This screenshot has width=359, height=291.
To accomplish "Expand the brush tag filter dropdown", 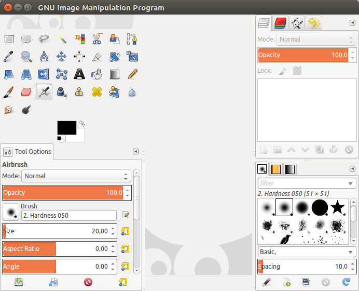I will click(350, 183).
